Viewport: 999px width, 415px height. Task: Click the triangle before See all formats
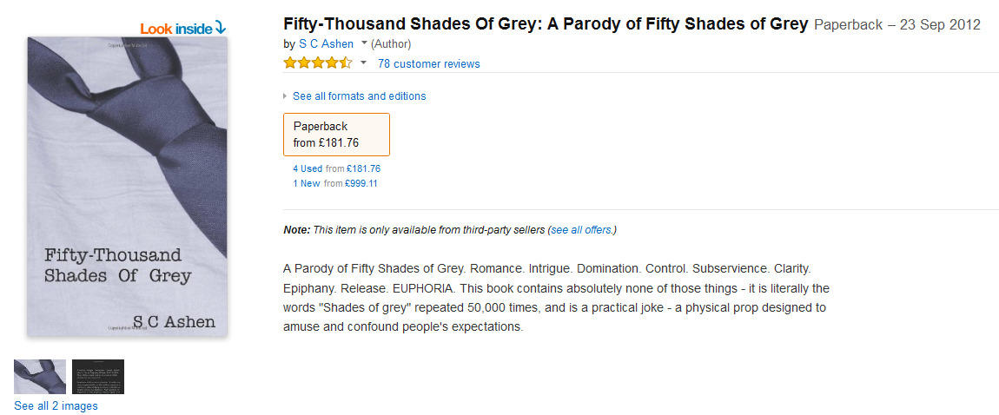pyautogui.click(x=286, y=96)
